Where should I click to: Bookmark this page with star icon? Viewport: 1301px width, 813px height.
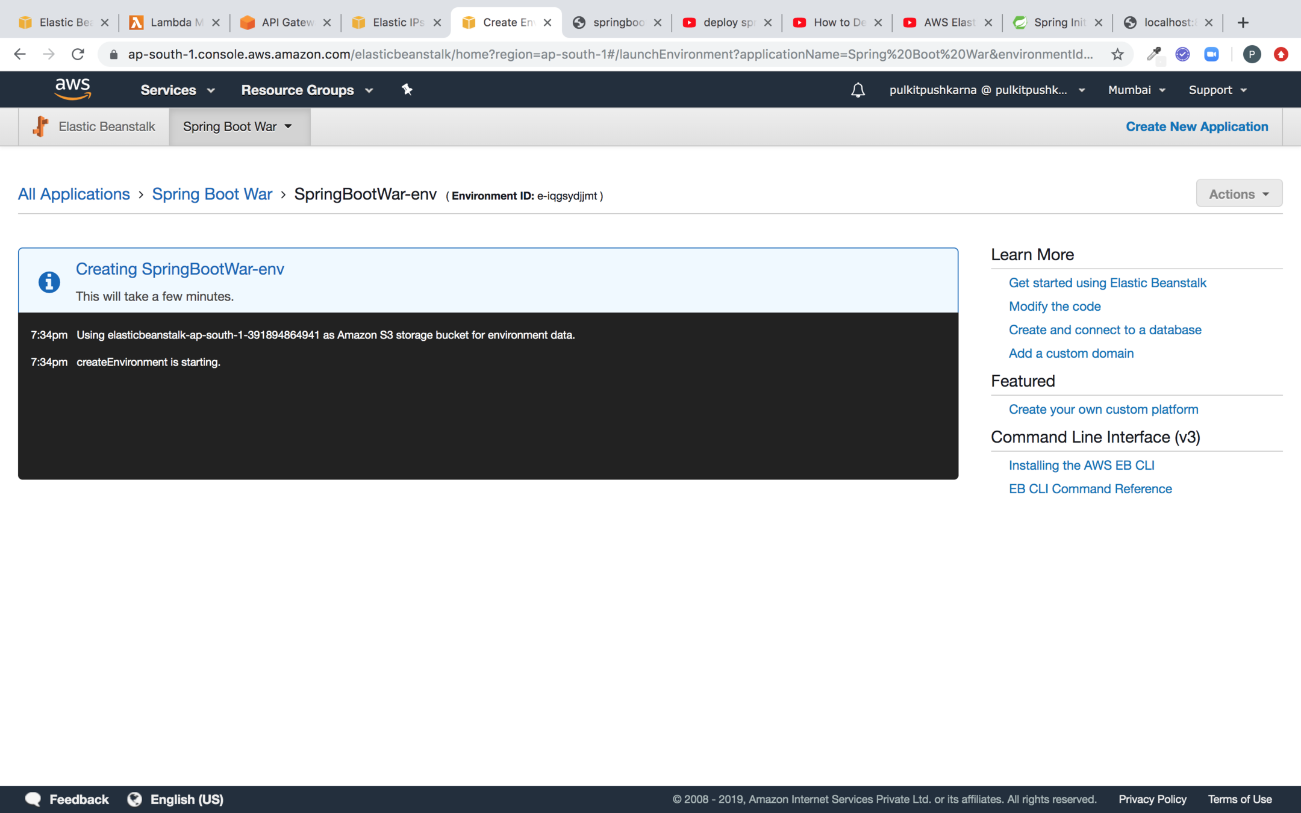coord(1117,54)
